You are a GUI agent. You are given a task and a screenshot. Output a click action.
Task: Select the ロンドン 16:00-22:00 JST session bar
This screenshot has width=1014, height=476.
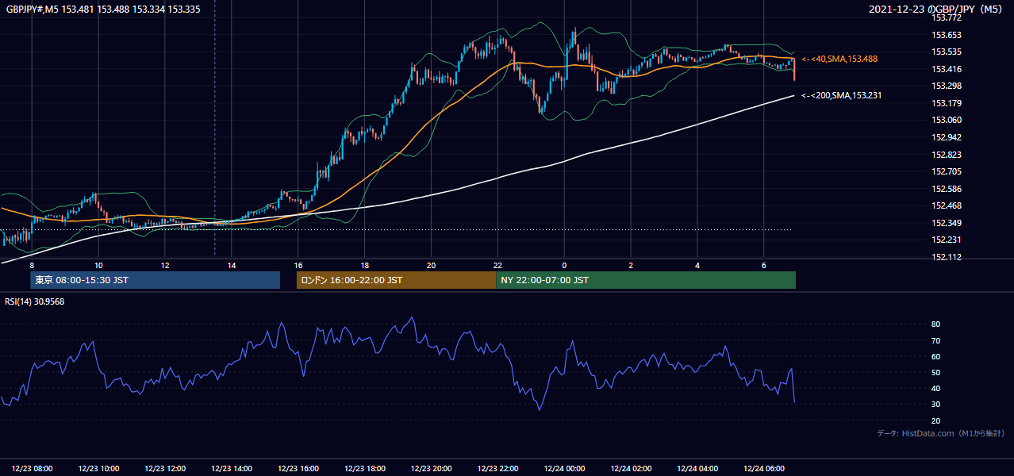tap(396, 280)
